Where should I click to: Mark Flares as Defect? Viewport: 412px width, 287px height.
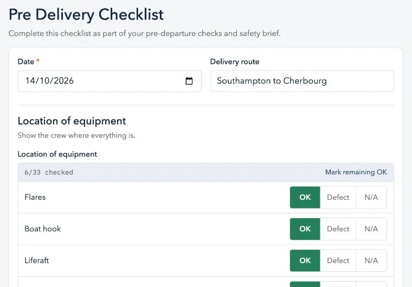(338, 197)
